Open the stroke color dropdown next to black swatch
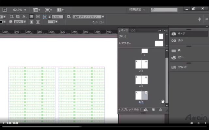The image size is (209, 130). [4, 22]
